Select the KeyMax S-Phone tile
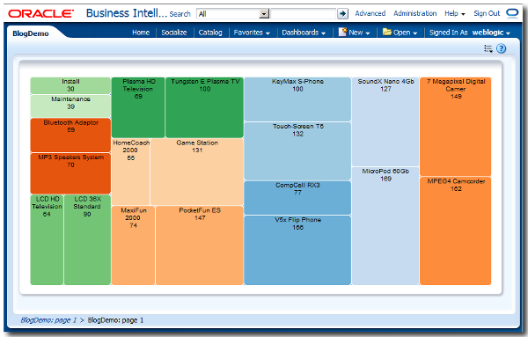 297,99
